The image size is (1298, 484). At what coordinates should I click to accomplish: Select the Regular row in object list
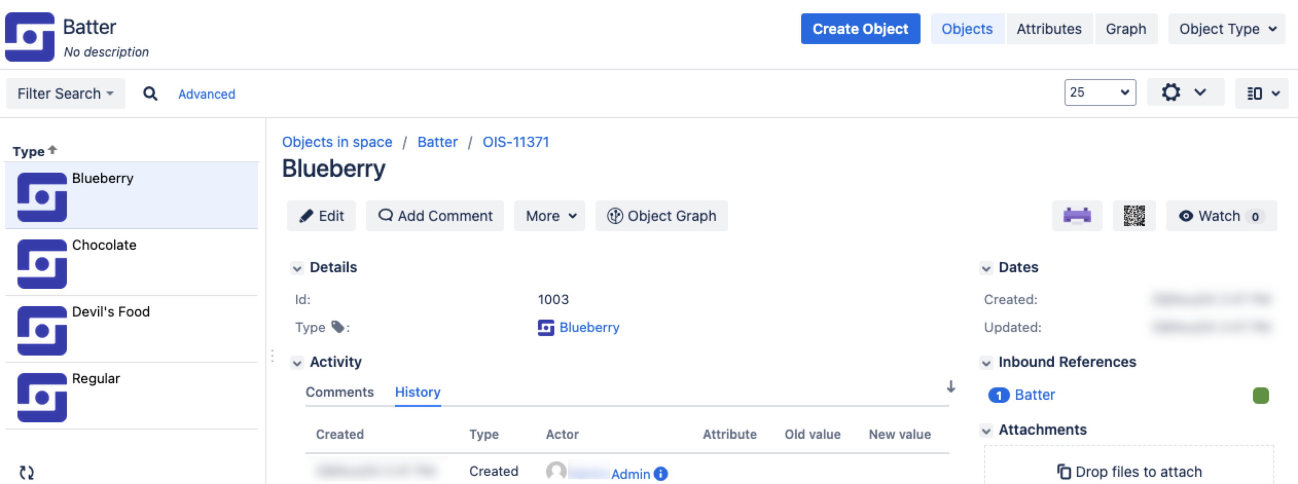tap(132, 396)
